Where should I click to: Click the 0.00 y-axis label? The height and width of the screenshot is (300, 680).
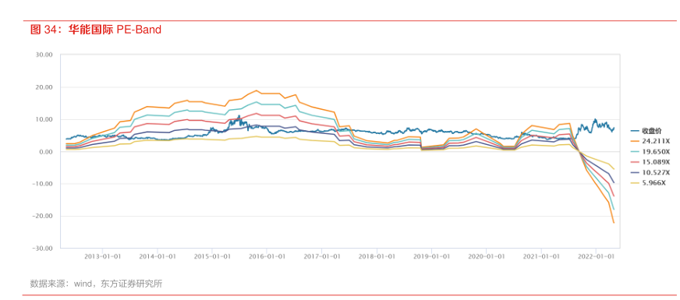pyautogui.click(x=47, y=152)
